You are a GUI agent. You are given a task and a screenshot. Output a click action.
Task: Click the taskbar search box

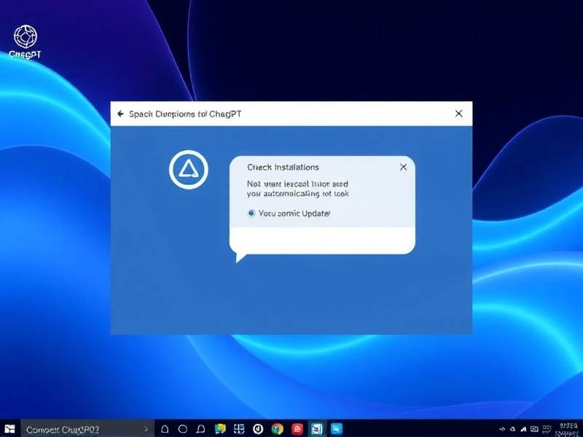(80, 429)
